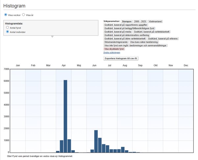Viewport: 198px width, 160px height.
Task: Click the "Visa skyddade fynd" tag
Action: [114, 49]
